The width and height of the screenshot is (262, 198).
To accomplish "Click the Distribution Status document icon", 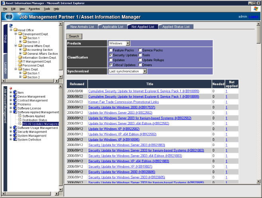I will coord(20,120).
